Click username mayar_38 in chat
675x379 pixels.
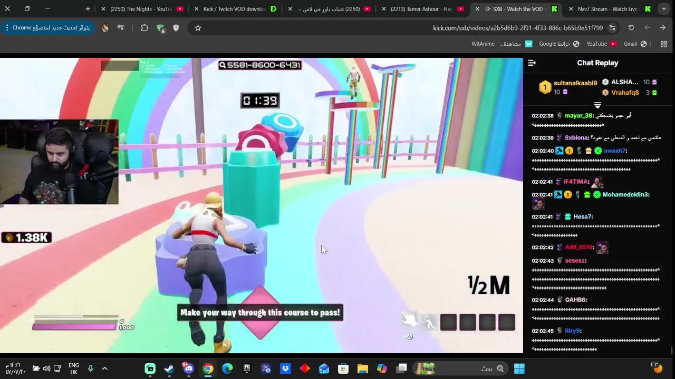579,116
